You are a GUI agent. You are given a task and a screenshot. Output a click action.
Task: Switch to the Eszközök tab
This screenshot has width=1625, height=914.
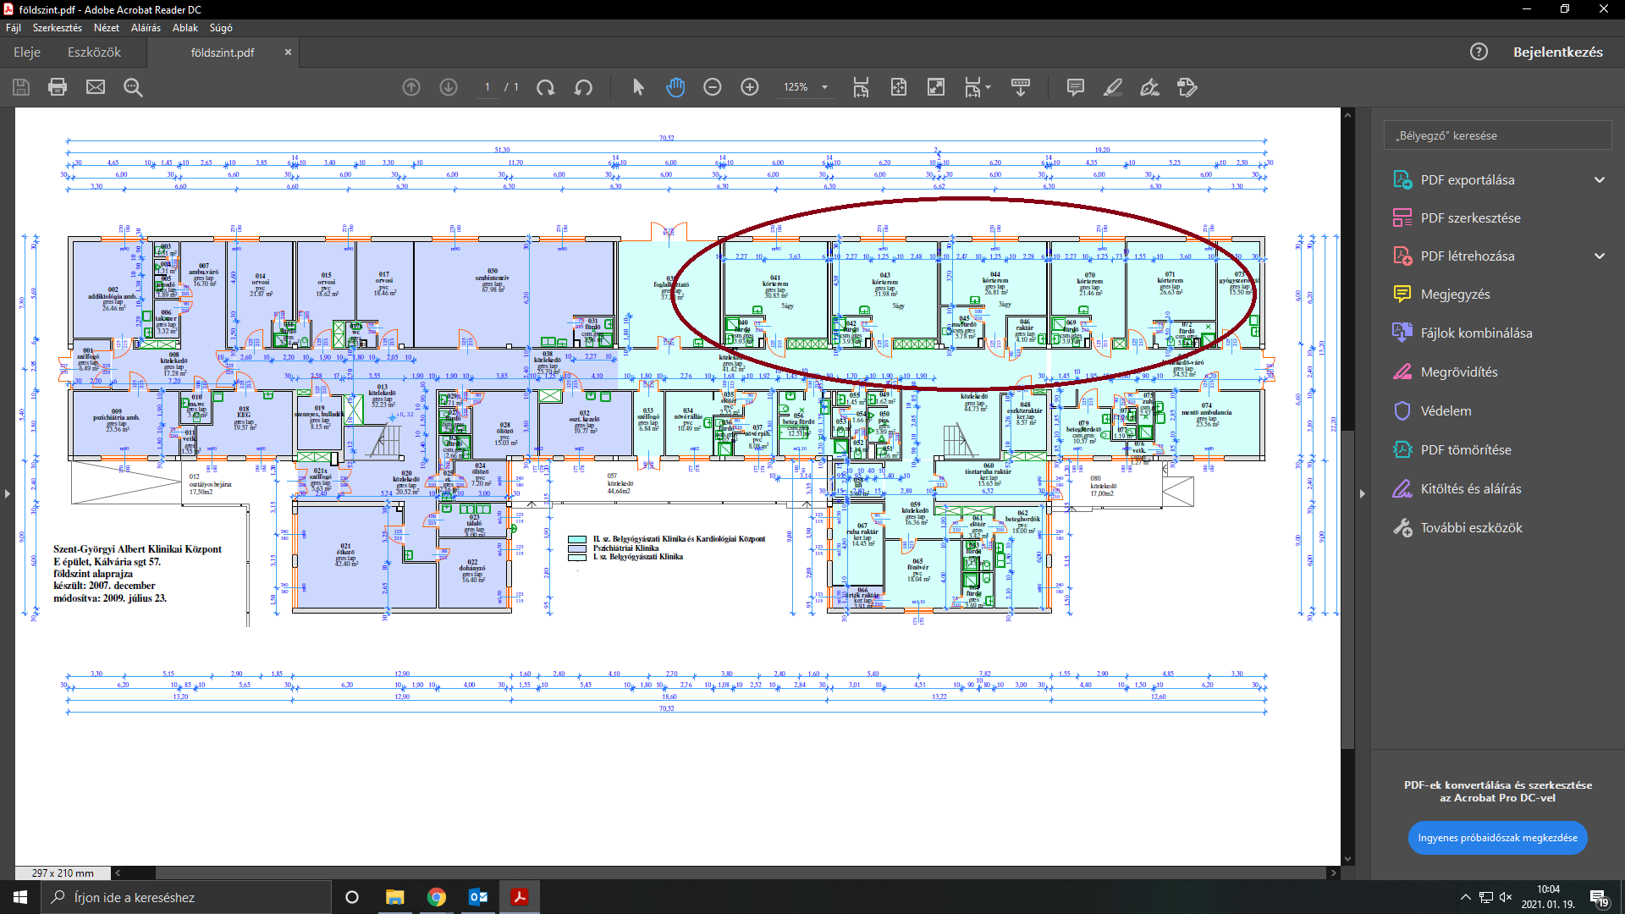pos(94,52)
